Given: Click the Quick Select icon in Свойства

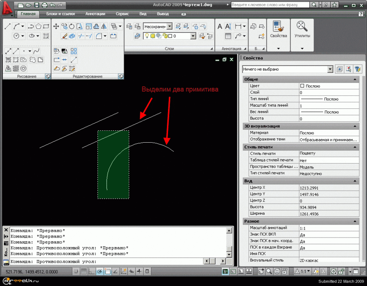Looking at the screenshot, I should pos(357,69).
